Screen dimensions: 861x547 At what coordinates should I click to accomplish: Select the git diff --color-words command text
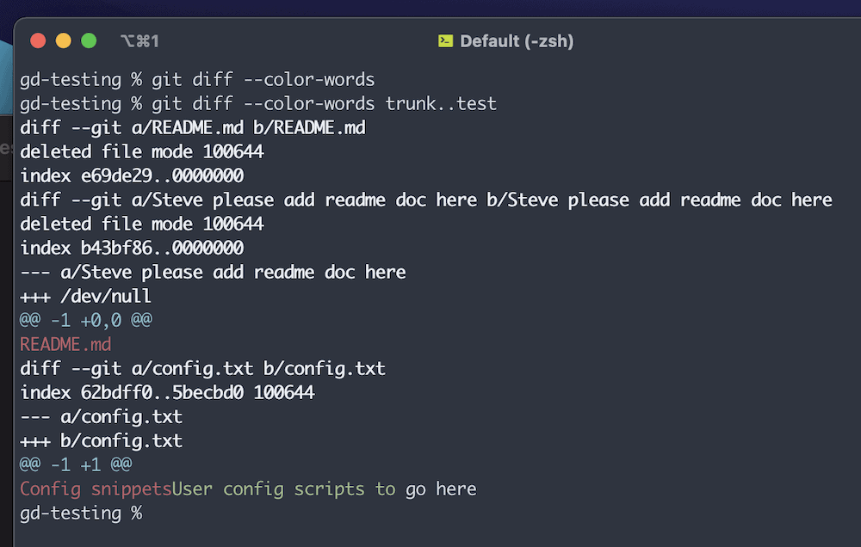coord(267,79)
